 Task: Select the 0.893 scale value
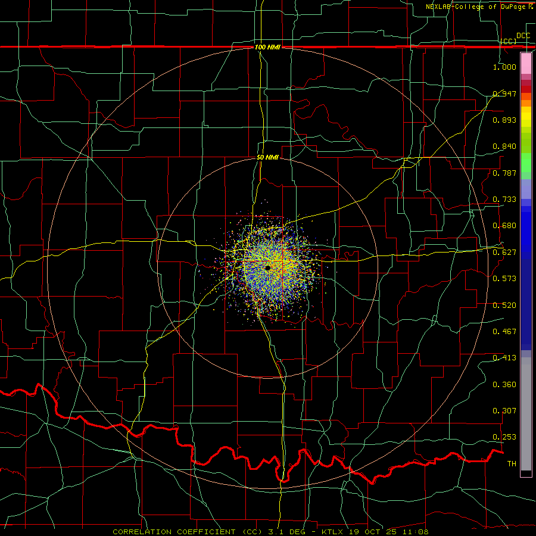[504, 120]
